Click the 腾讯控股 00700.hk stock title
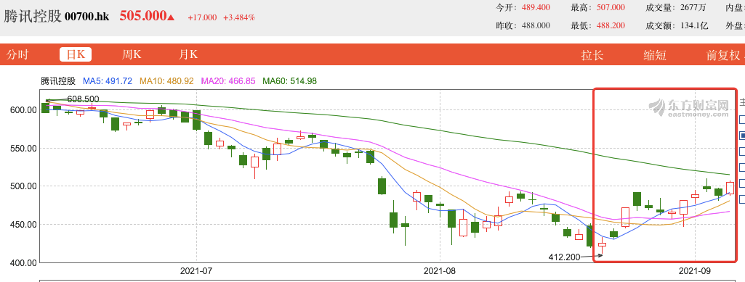The image size is (745, 282). click(x=57, y=17)
